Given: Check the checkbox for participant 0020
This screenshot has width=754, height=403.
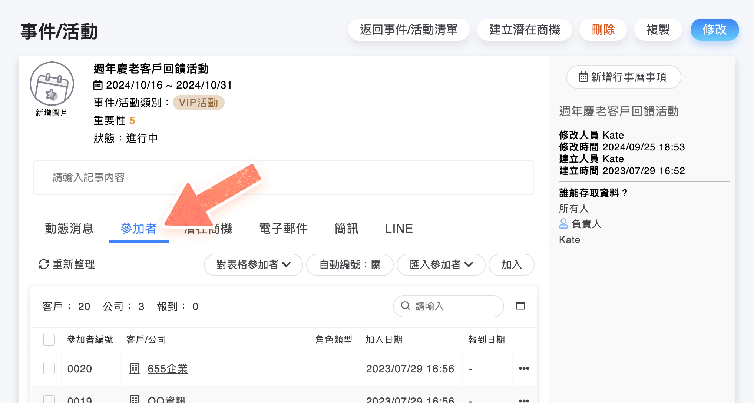Looking at the screenshot, I should pyautogui.click(x=49, y=369).
